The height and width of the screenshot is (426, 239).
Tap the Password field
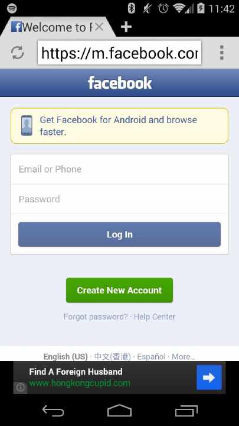tap(119, 199)
